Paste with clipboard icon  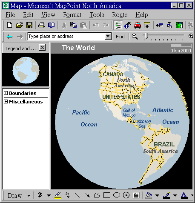point(83,25)
